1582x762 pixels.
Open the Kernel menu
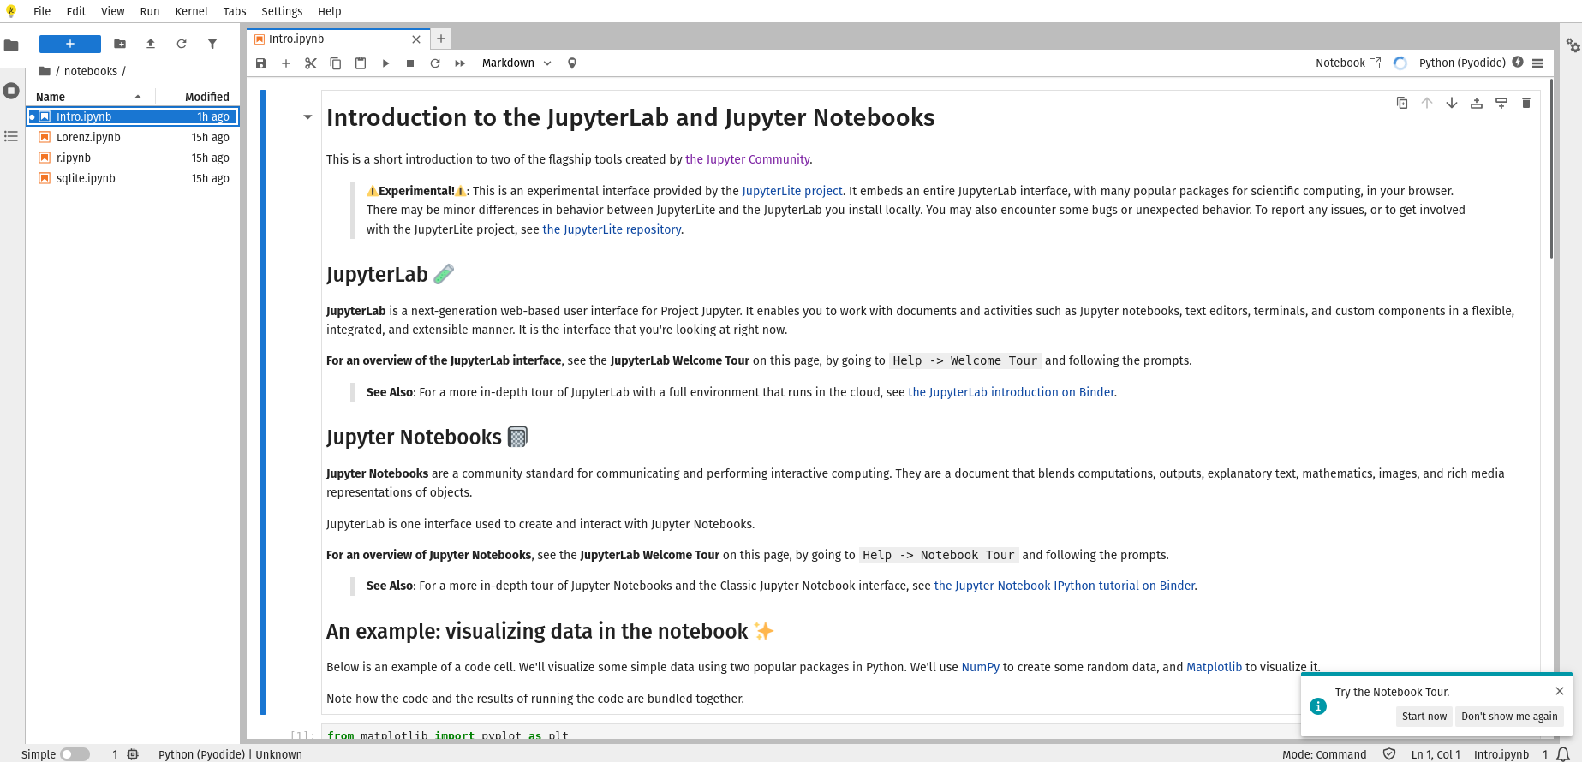192,11
